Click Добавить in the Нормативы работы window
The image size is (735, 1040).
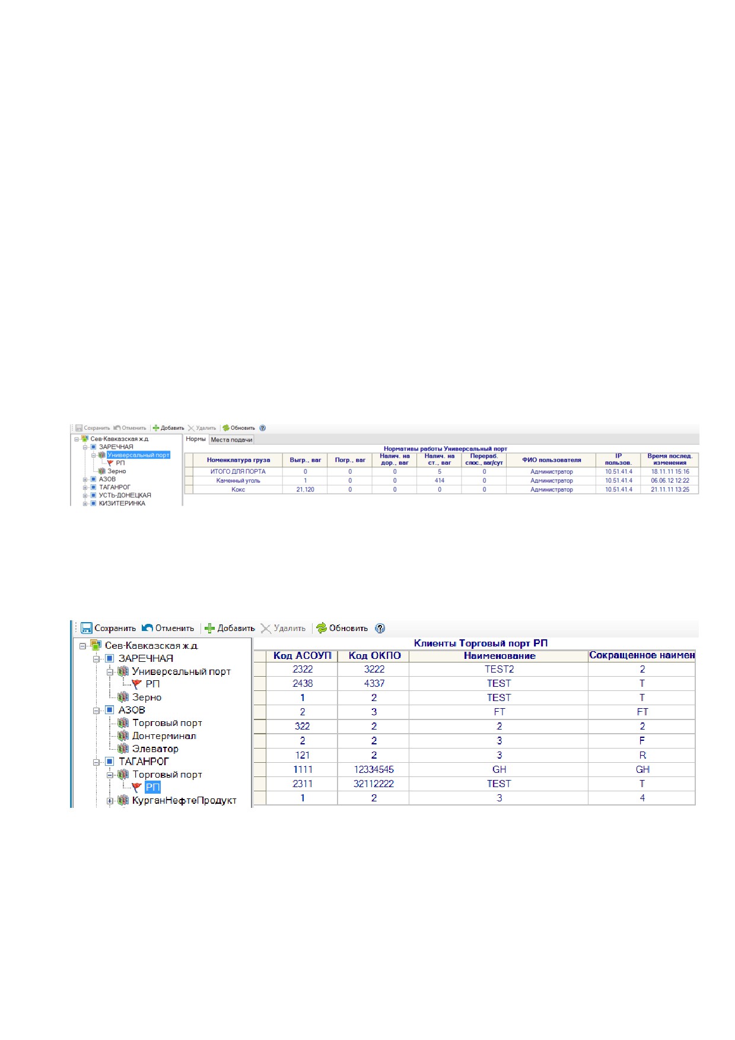click(x=168, y=428)
